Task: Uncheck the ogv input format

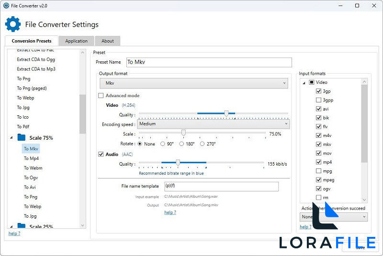Action: (318, 189)
